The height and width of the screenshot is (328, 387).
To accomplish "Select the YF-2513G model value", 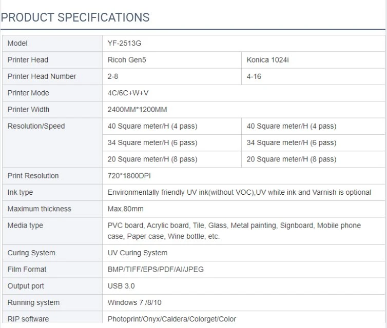I will point(124,44).
